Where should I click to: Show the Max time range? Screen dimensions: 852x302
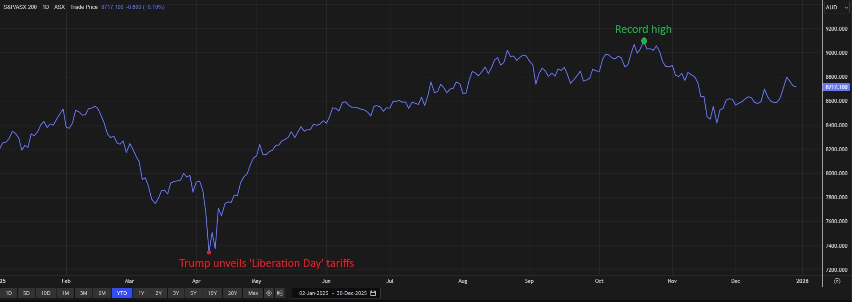[253, 293]
